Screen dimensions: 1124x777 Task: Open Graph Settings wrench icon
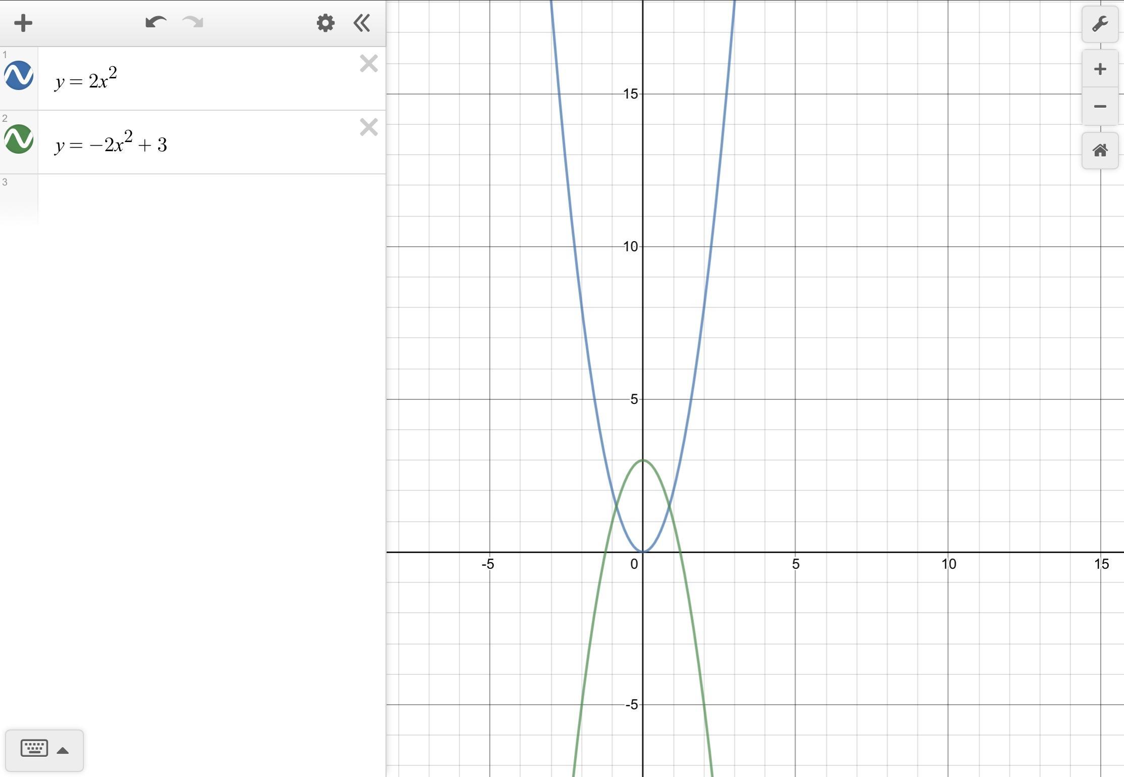coord(1100,24)
